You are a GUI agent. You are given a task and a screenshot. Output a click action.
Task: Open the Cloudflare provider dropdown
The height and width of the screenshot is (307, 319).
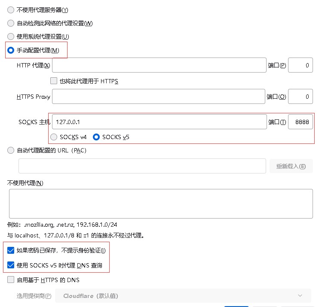point(183,296)
